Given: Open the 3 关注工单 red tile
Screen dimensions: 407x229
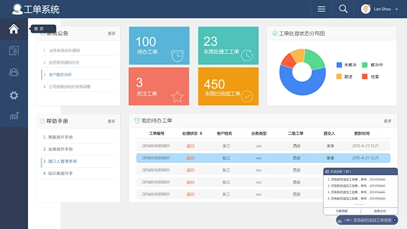Looking at the screenshot, I should tap(159, 87).
